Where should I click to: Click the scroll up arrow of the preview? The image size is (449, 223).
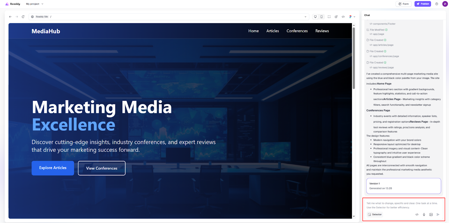(x=354, y=25)
